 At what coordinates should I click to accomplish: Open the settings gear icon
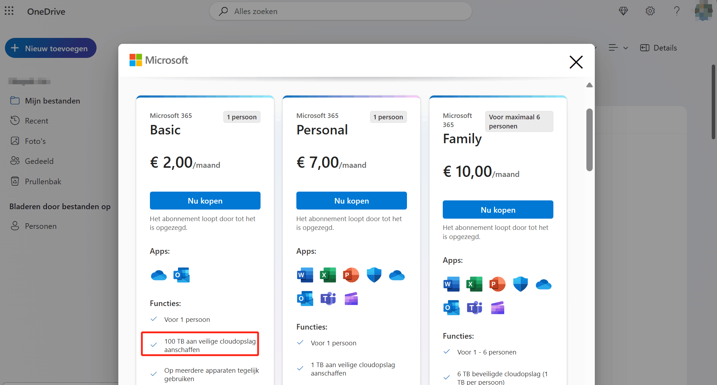click(x=650, y=11)
